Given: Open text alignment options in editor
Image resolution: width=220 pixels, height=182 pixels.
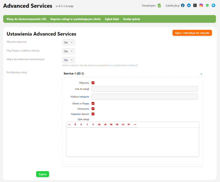Looking at the screenshot, I should click(129, 124).
